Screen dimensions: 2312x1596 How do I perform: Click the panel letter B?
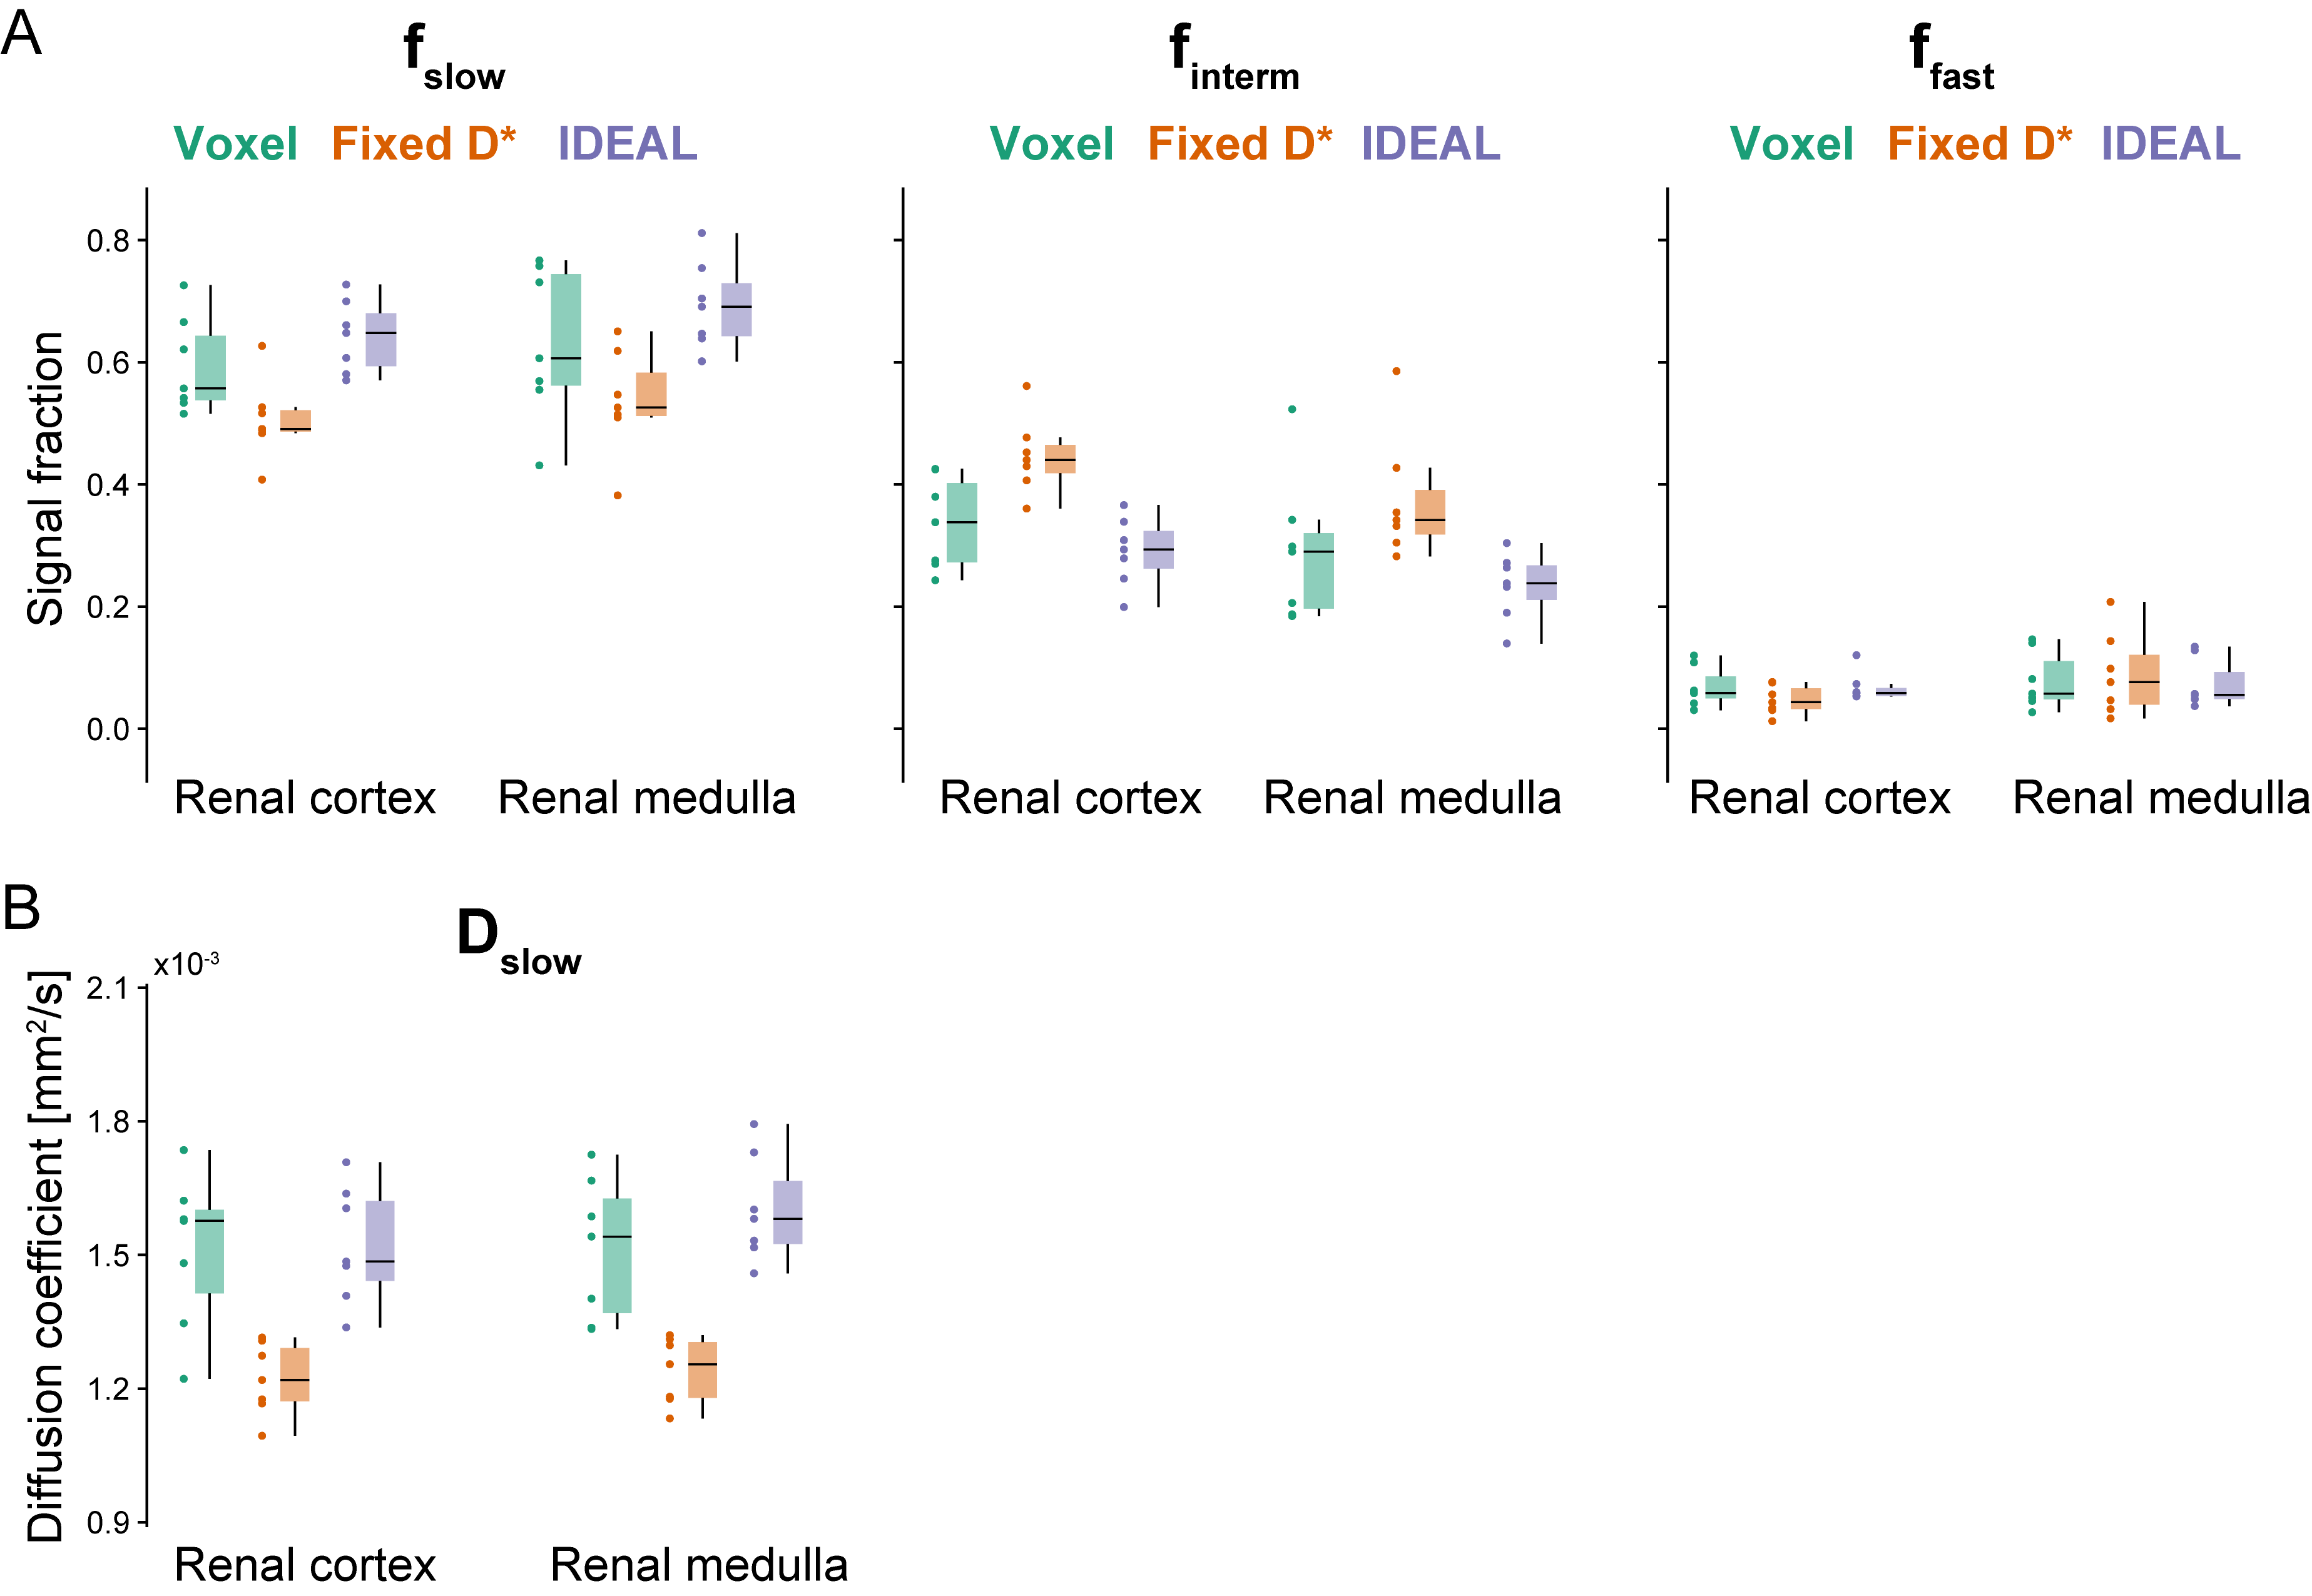point(21,907)
